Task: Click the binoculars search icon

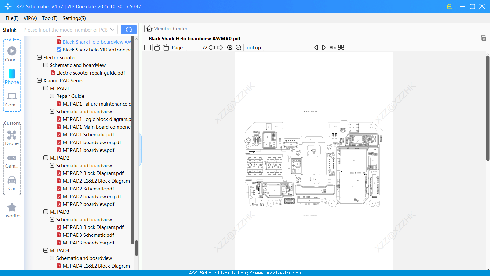Action: (341, 48)
